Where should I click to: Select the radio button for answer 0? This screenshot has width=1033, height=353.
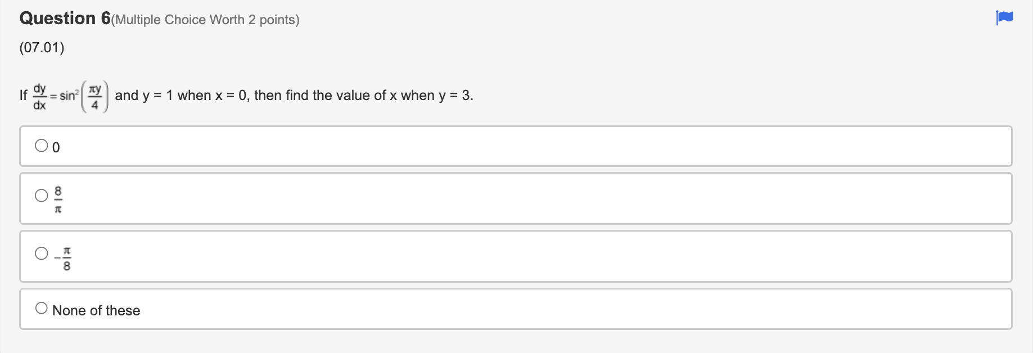click(41, 146)
